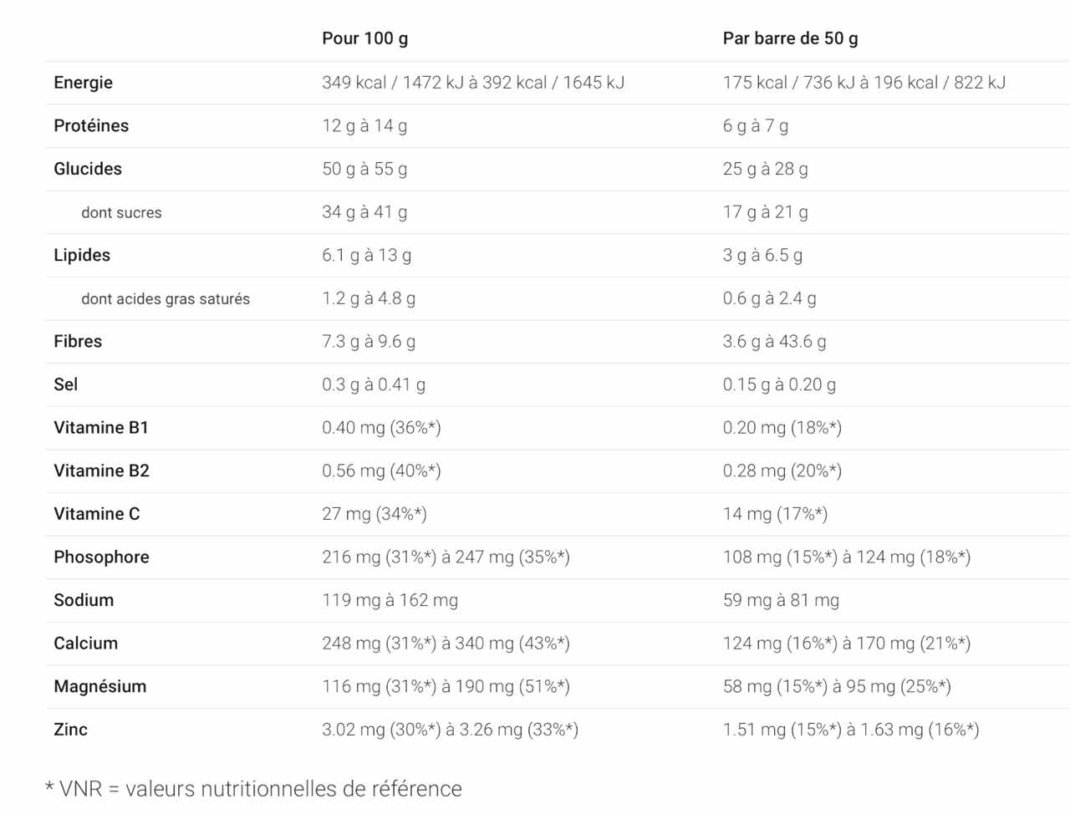Select the Calcium row label
Screen dimensions: 1070x814
[85, 644]
